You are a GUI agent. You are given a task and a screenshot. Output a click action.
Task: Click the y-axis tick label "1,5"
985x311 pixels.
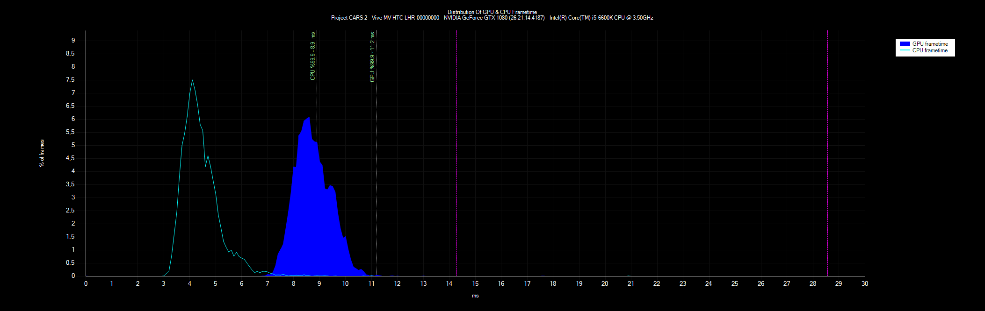[70, 236]
